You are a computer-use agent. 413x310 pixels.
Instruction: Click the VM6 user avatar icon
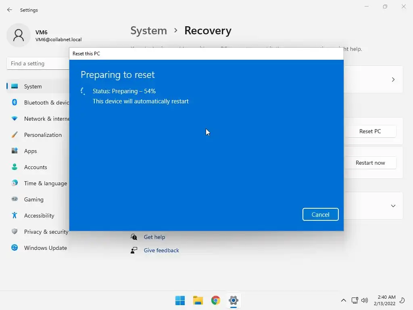coord(19,35)
